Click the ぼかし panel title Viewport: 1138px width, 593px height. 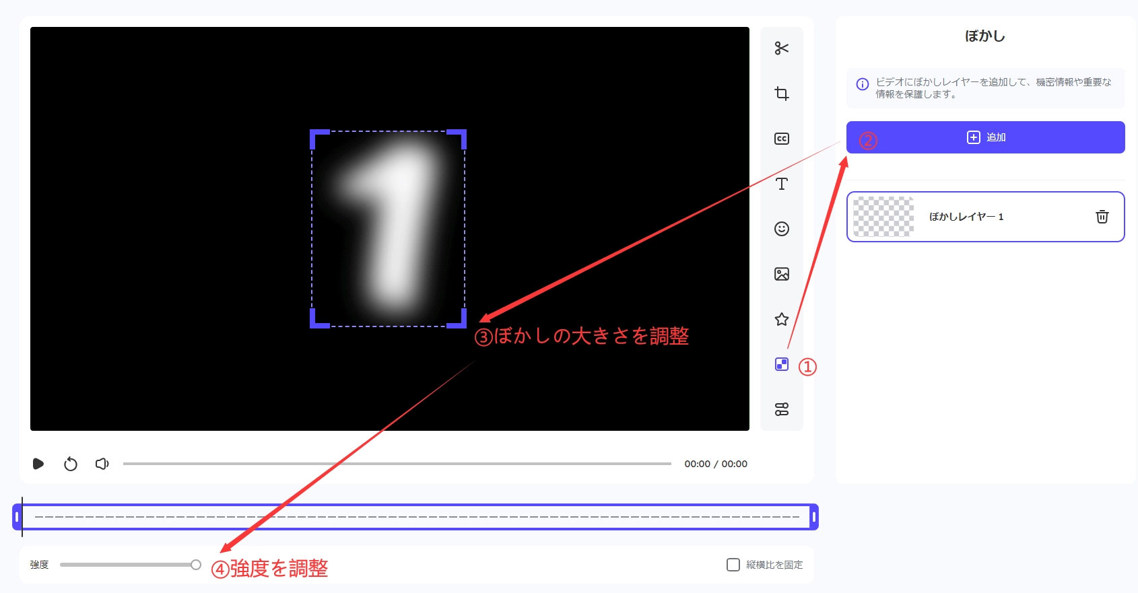coord(985,36)
